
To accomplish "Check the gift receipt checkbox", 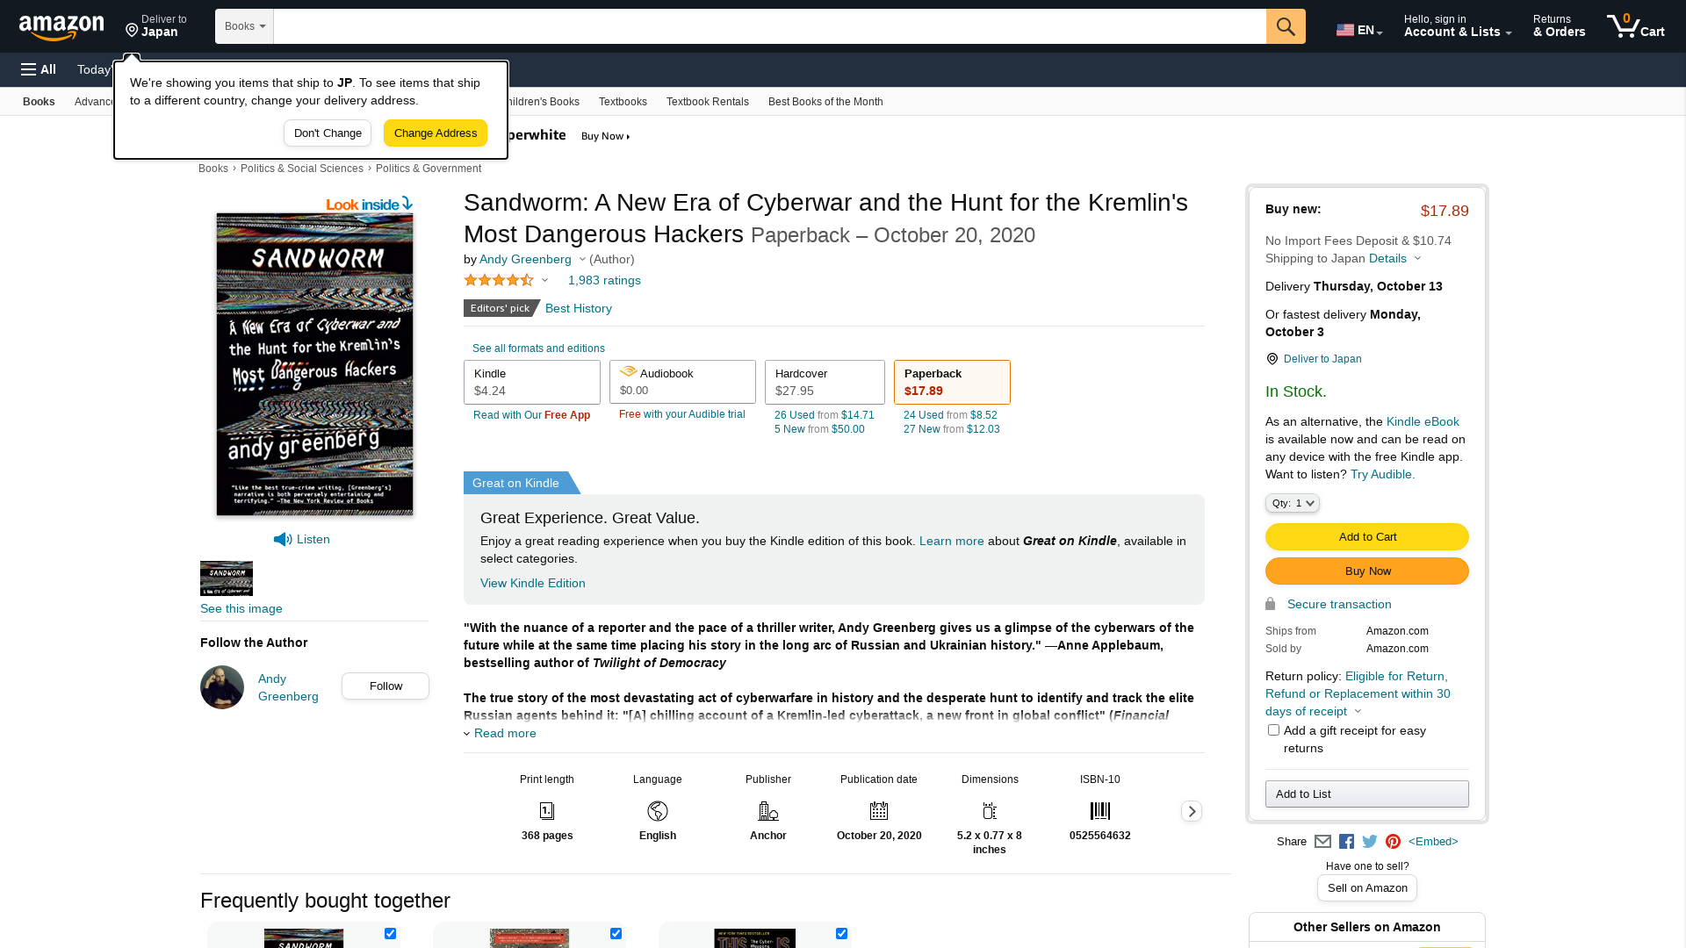I will click(x=1273, y=730).
